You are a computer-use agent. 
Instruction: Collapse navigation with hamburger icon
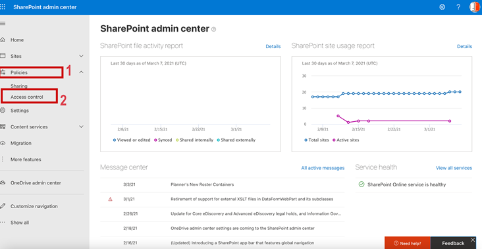3,23
